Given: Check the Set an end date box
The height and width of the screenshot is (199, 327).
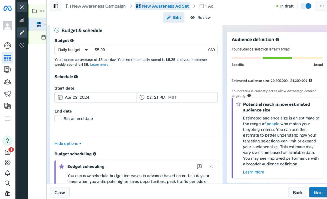Looking at the screenshot, I should pyautogui.click(x=58, y=119).
